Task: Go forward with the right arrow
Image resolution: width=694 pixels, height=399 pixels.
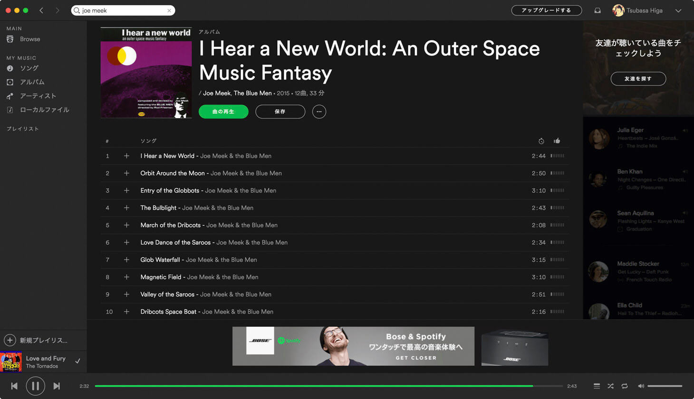Action: tap(57, 10)
